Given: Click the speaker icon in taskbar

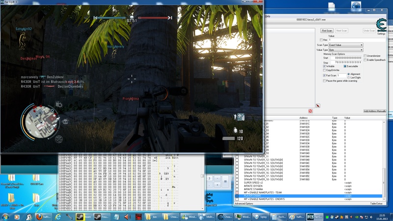Looking at the screenshot, I should 127,217.
